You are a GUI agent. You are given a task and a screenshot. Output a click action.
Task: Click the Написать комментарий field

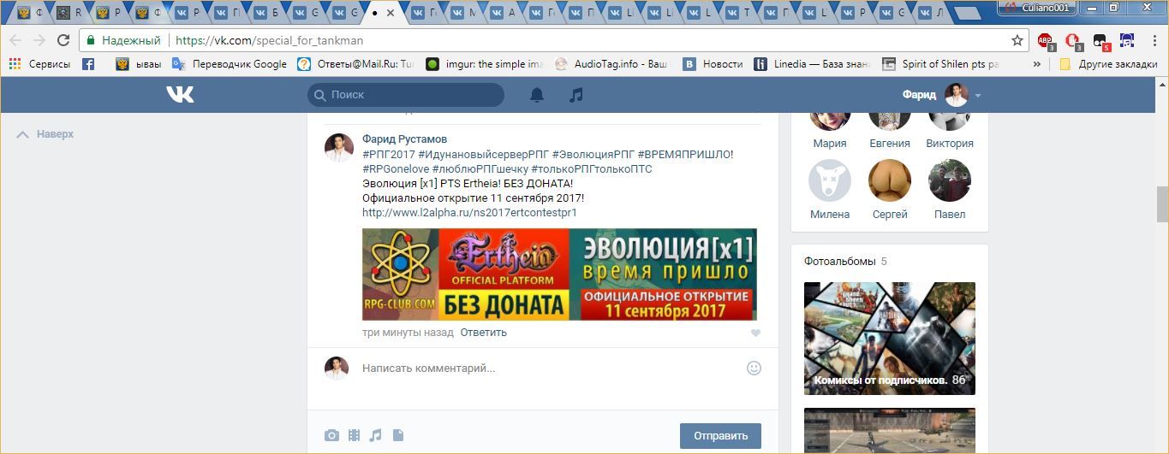(x=548, y=369)
